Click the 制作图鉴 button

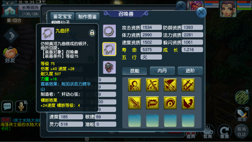87,16
